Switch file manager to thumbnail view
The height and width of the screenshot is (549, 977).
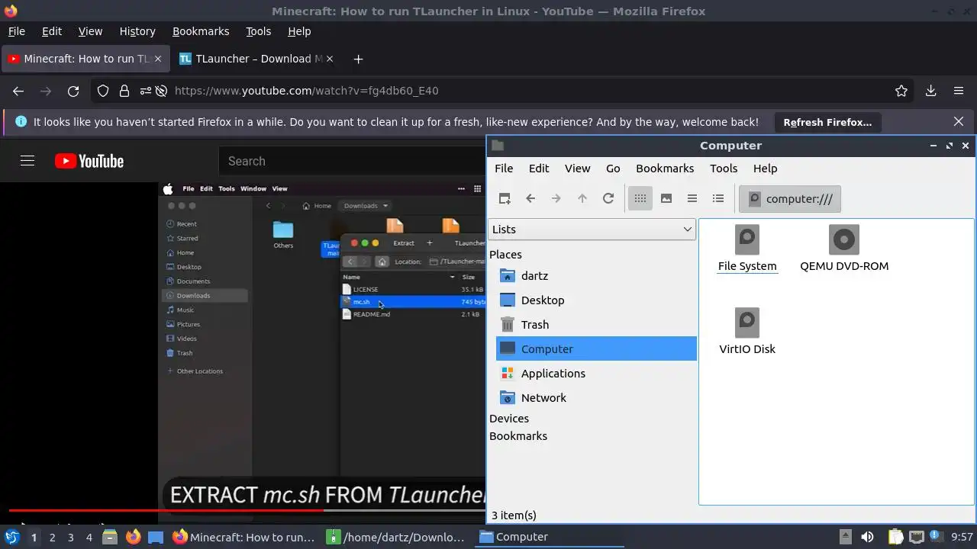[666, 198]
